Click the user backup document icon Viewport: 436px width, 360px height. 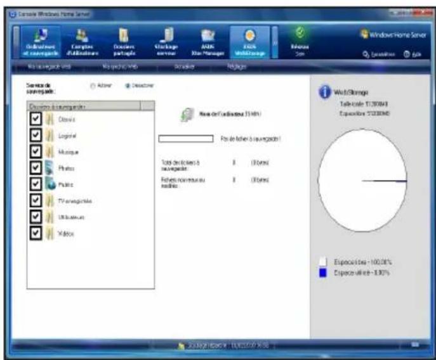pyautogui.click(x=187, y=115)
